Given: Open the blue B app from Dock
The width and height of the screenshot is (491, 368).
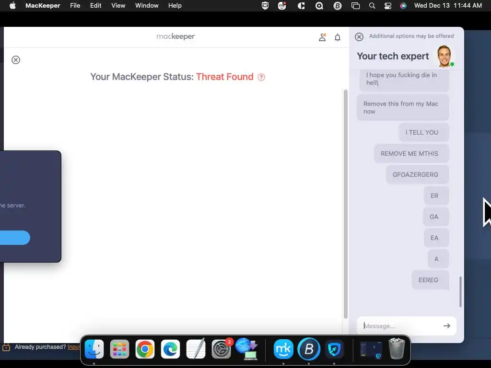Looking at the screenshot, I should click(x=309, y=349).
